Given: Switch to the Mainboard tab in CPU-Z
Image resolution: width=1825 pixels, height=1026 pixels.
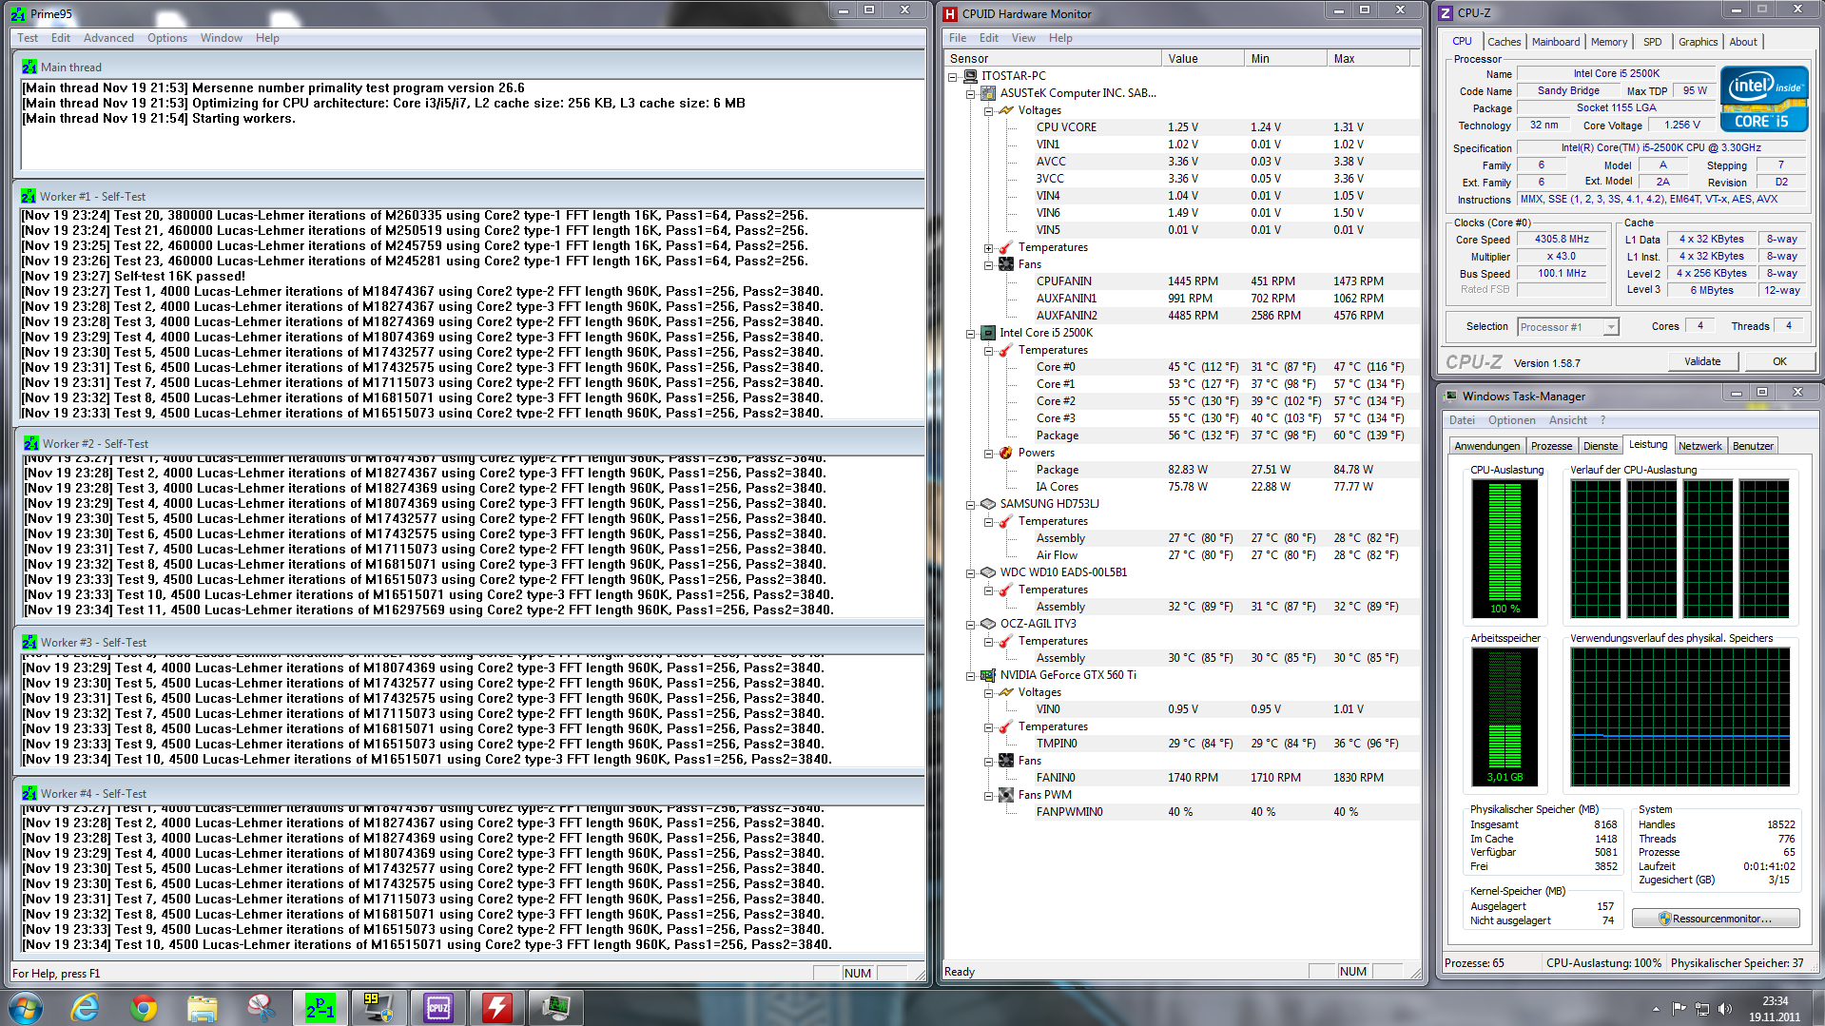Looking at the screenshot, I should 1556,42.
